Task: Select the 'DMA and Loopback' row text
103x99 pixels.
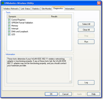Action: coord(20,31)
